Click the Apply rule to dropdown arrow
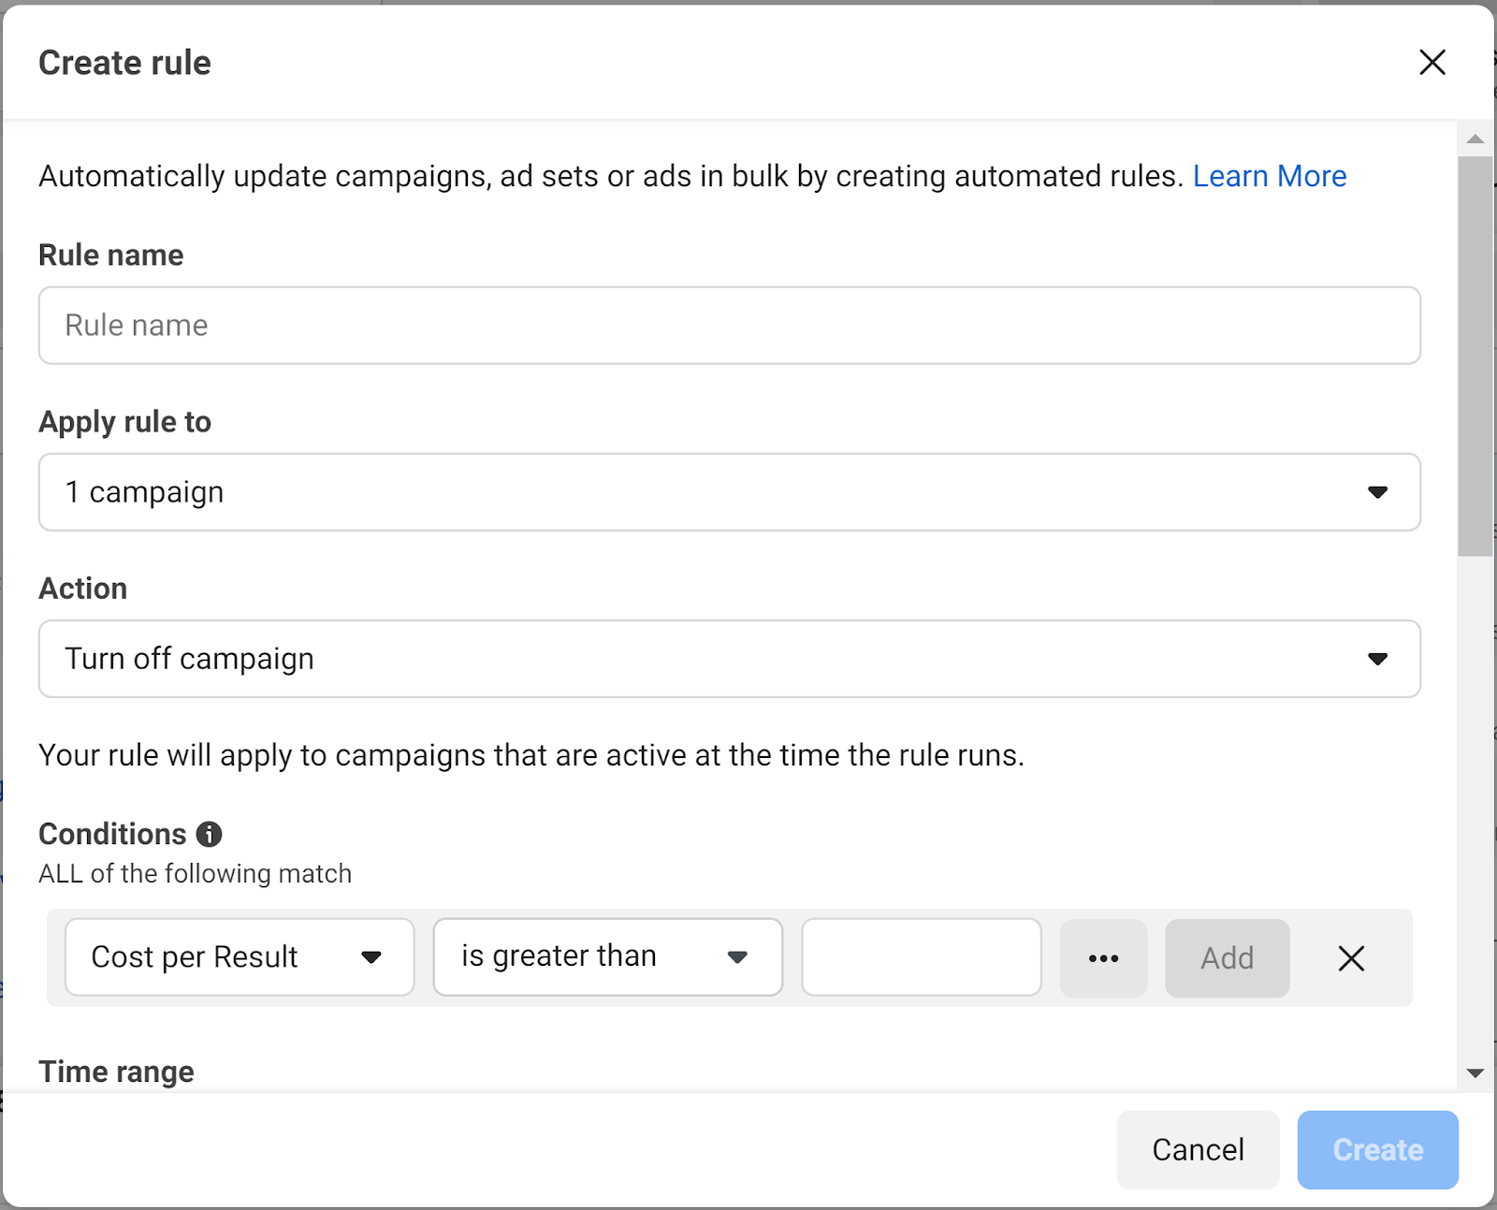The width and height of the screenshot is (1497, 1210). [x=1376, y=492]
